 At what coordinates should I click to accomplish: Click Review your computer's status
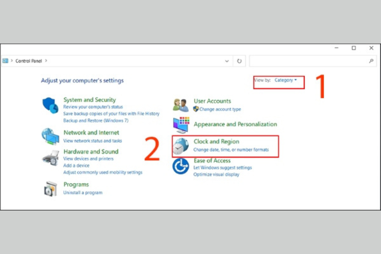pyautogui.click(x=93, y=106)
